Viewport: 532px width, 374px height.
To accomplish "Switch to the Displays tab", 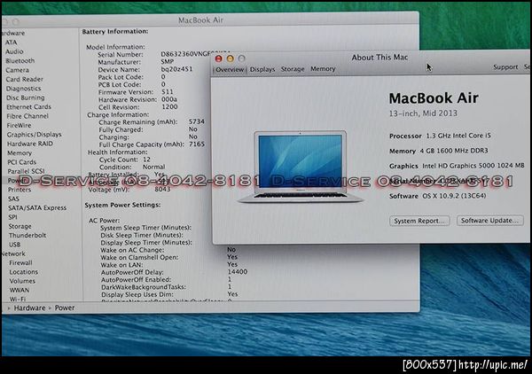I will [262, 69].
